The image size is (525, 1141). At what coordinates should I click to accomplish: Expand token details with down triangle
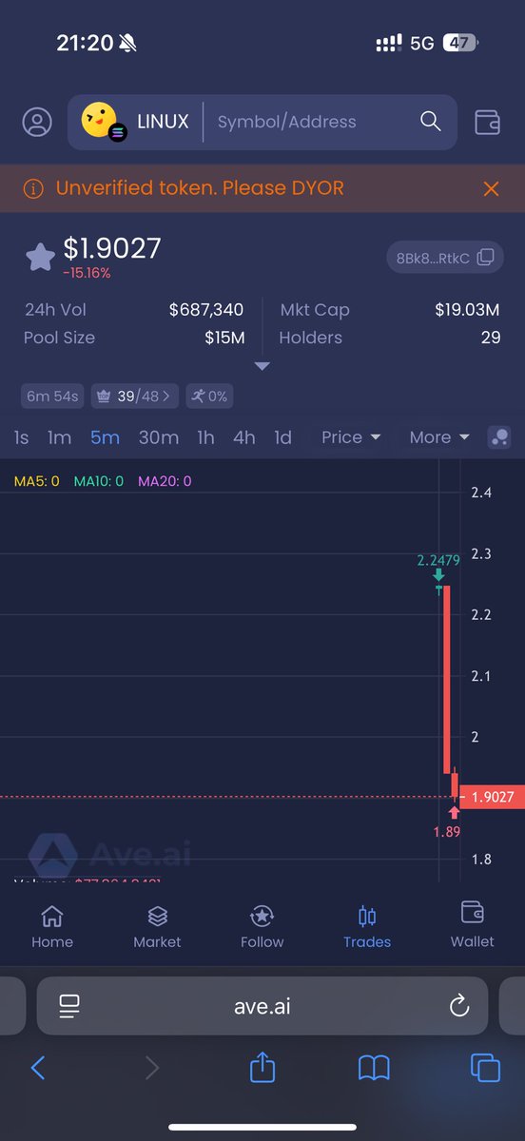(262, 366)
